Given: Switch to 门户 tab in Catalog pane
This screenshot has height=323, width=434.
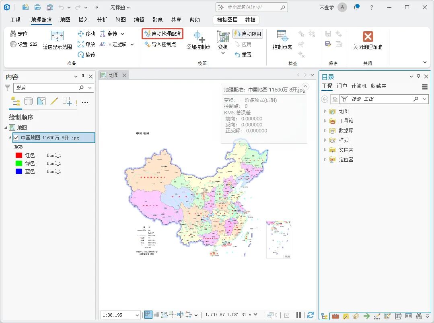Looking at the screenshot, I should coord(342,86).
